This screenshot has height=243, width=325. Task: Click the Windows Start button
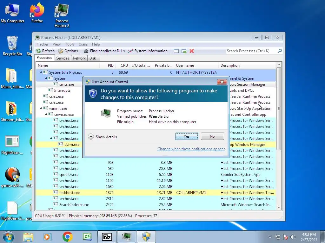pyautogui.click(x=9, y=237)
